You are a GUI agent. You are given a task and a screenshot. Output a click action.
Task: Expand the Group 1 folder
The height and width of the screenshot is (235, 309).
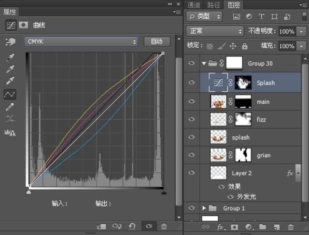click(x=204, y=208)
